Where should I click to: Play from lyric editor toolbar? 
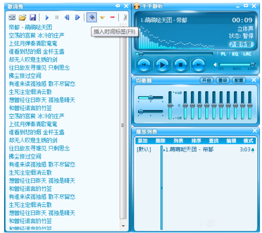tap(47, 17)
